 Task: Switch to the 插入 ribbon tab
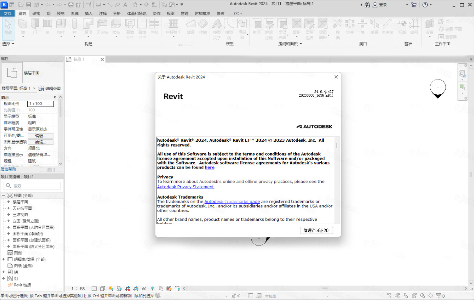pyautogui.click(x=88, y=14)
